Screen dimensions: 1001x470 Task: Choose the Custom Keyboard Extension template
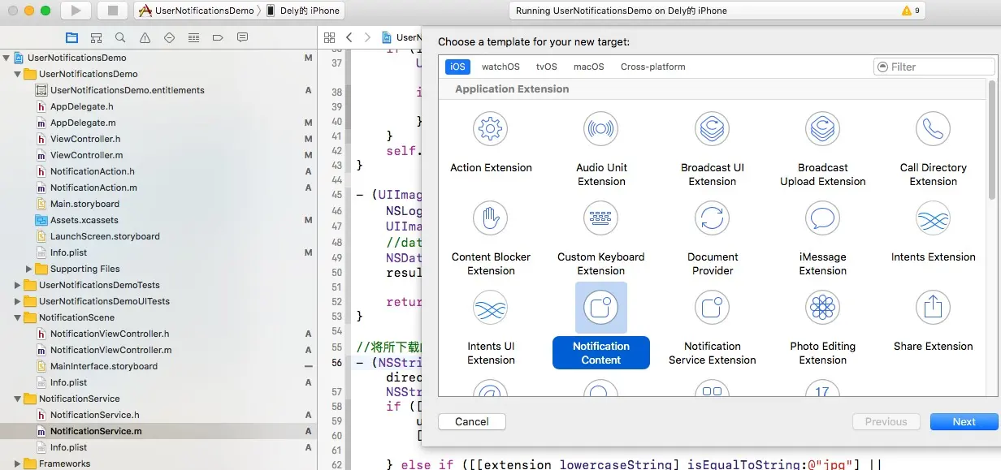(x=601, y=238)
